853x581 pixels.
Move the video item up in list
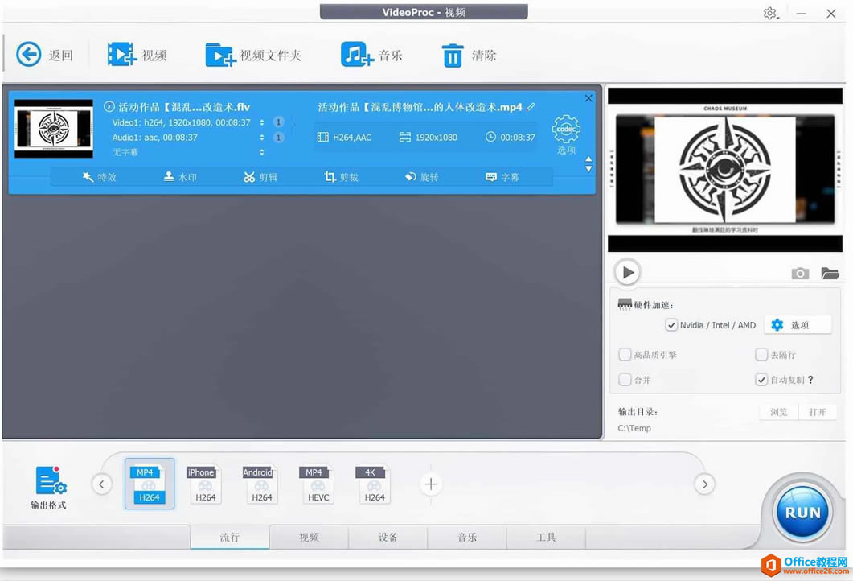click(588, 159)
